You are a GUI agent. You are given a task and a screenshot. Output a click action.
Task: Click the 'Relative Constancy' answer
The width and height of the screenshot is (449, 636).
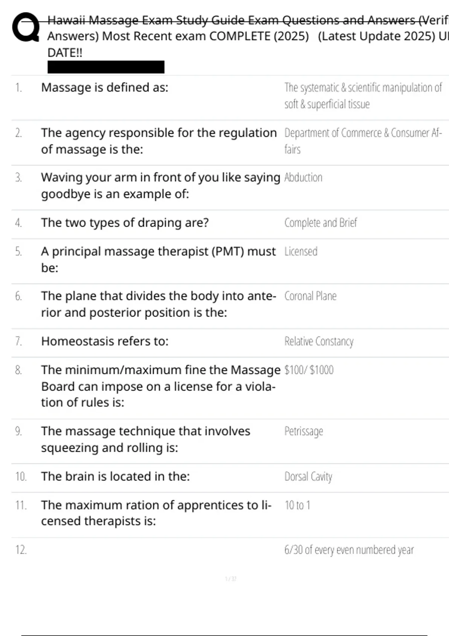319,341
